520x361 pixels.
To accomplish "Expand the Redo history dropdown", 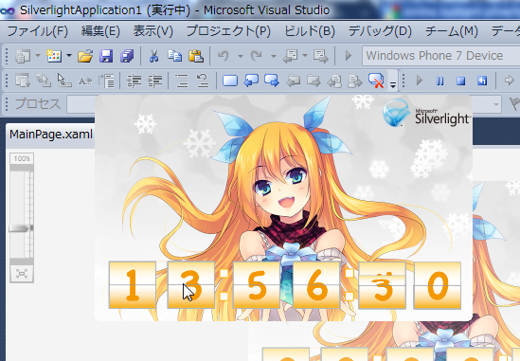I will [274, 56].
